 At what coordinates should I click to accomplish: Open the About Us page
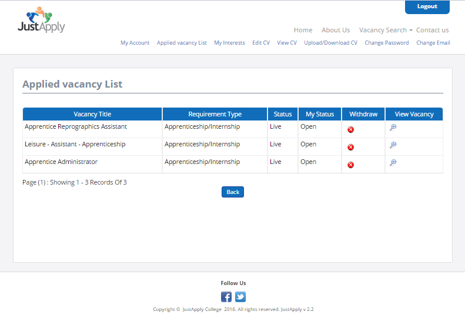[336, 30]
